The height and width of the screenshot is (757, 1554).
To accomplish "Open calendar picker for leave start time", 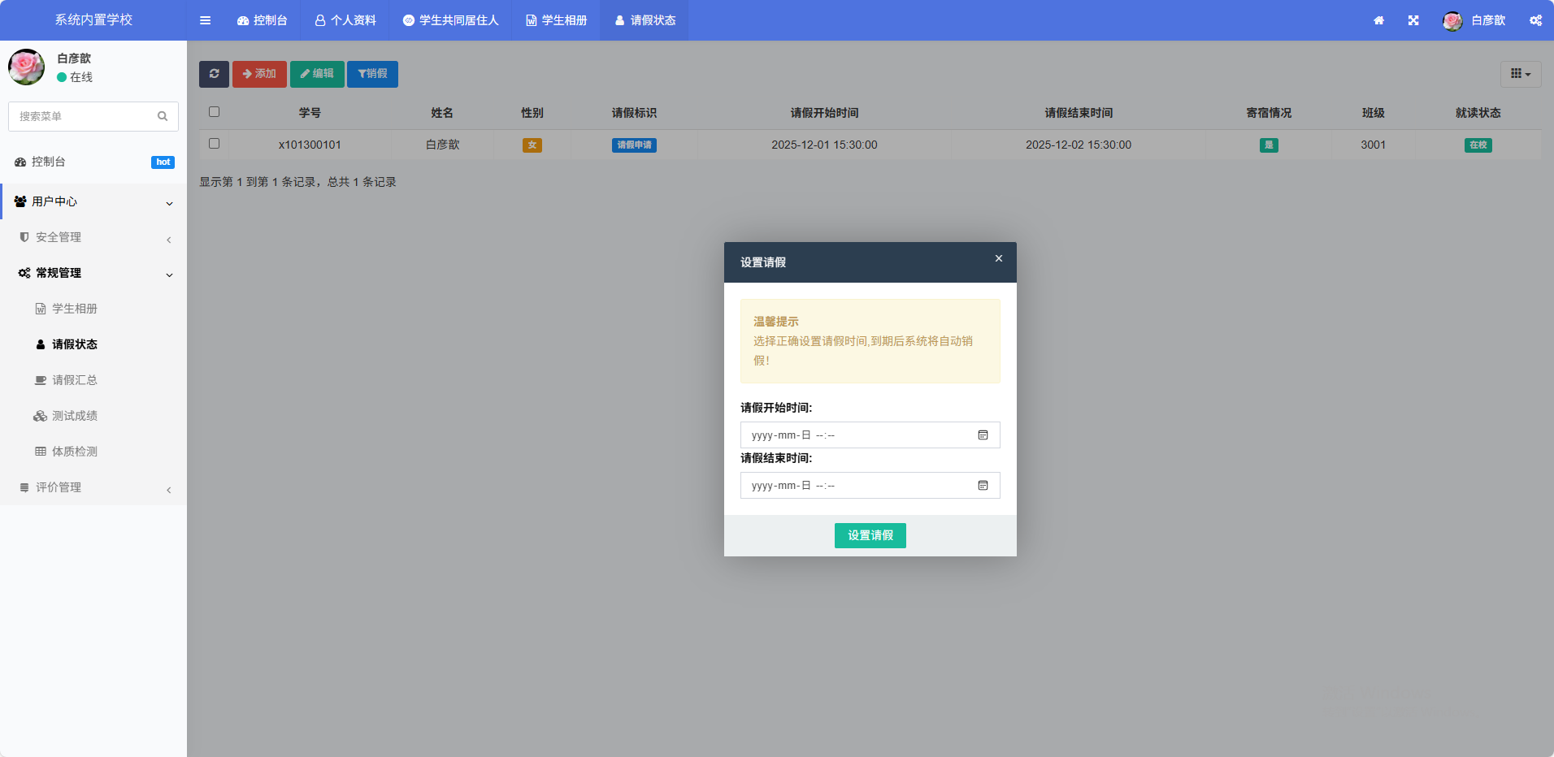I will [983, 435].
